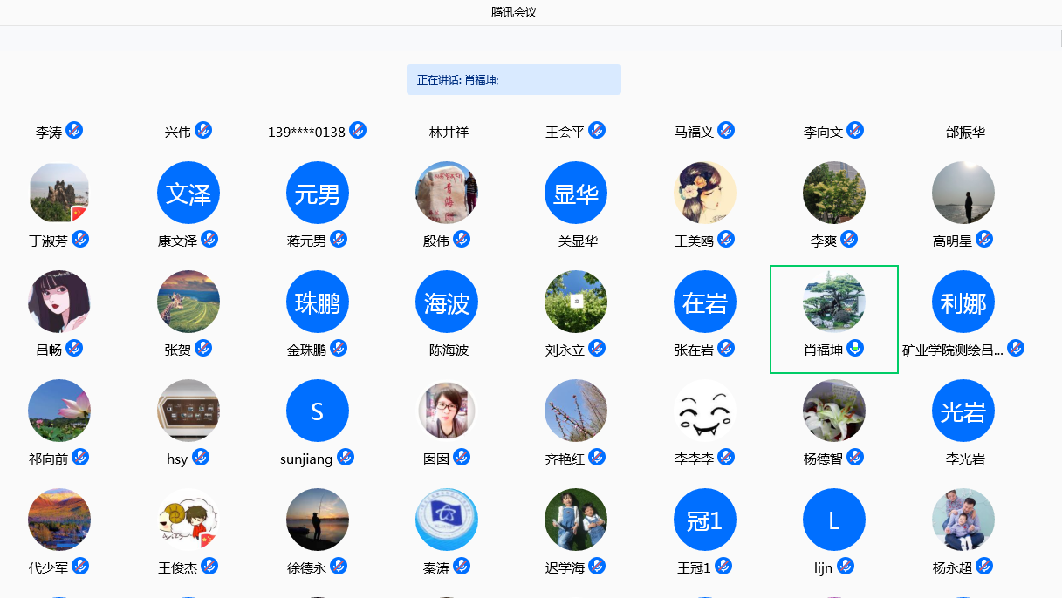This screenshot has height=598, width=1062.
Task: Click the muted mic icon beside lijn
Action: pos(845,567)
